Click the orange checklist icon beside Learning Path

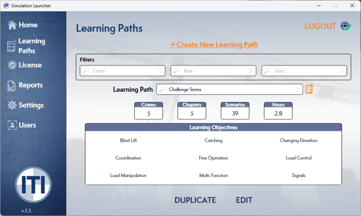coord(309,89)
